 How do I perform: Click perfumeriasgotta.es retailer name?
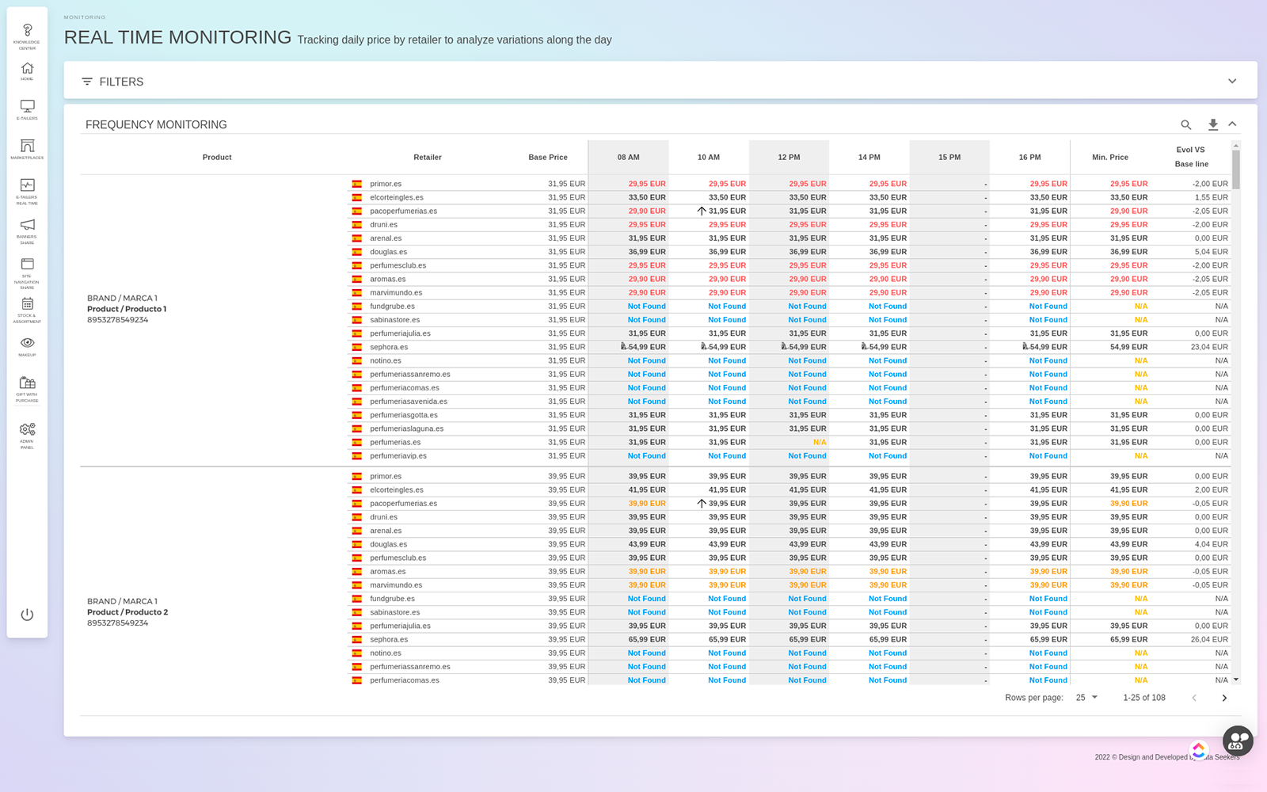coord(404,415)
